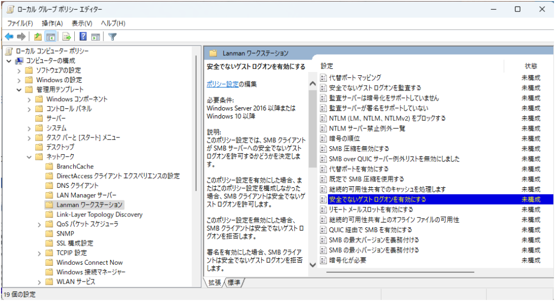Click the filter funnel toolbar icon
Image resolution: width=555 pixels, height=301 pixels.
112,37
